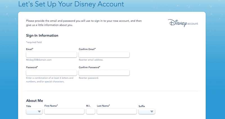Click the Disney account logo

183,23
